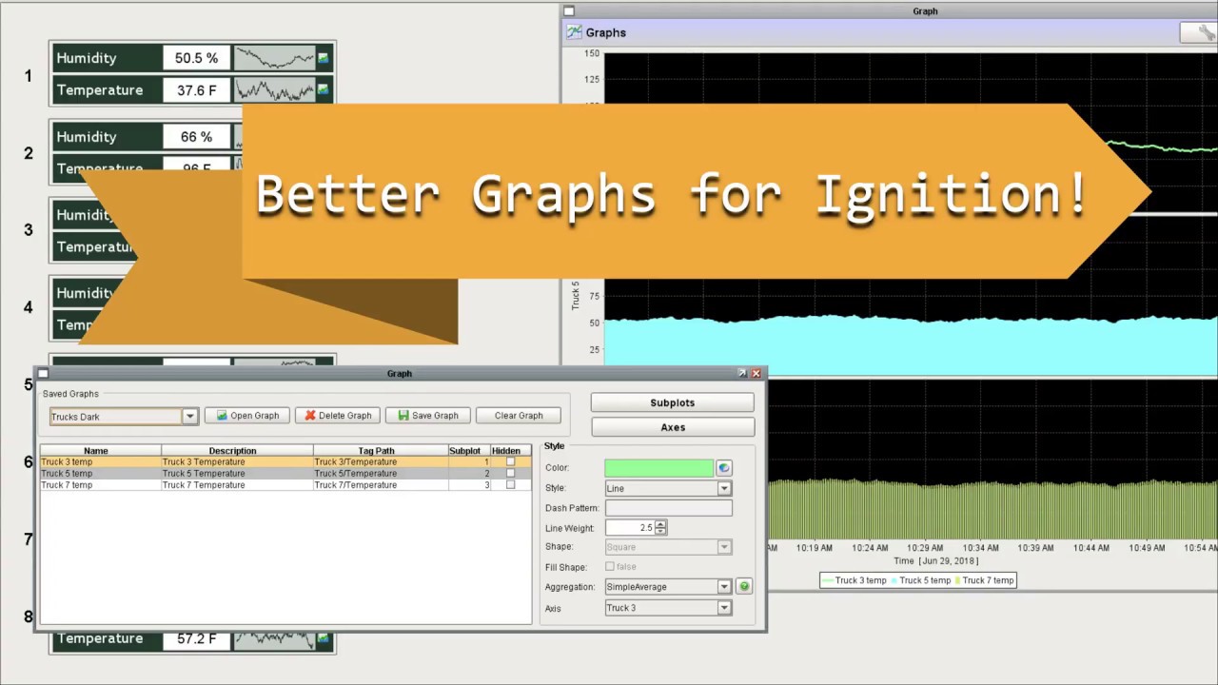Click the chart icon next to Humidity 50.5 %
This screenshot has width=1218, height=685.
(324, 58)
